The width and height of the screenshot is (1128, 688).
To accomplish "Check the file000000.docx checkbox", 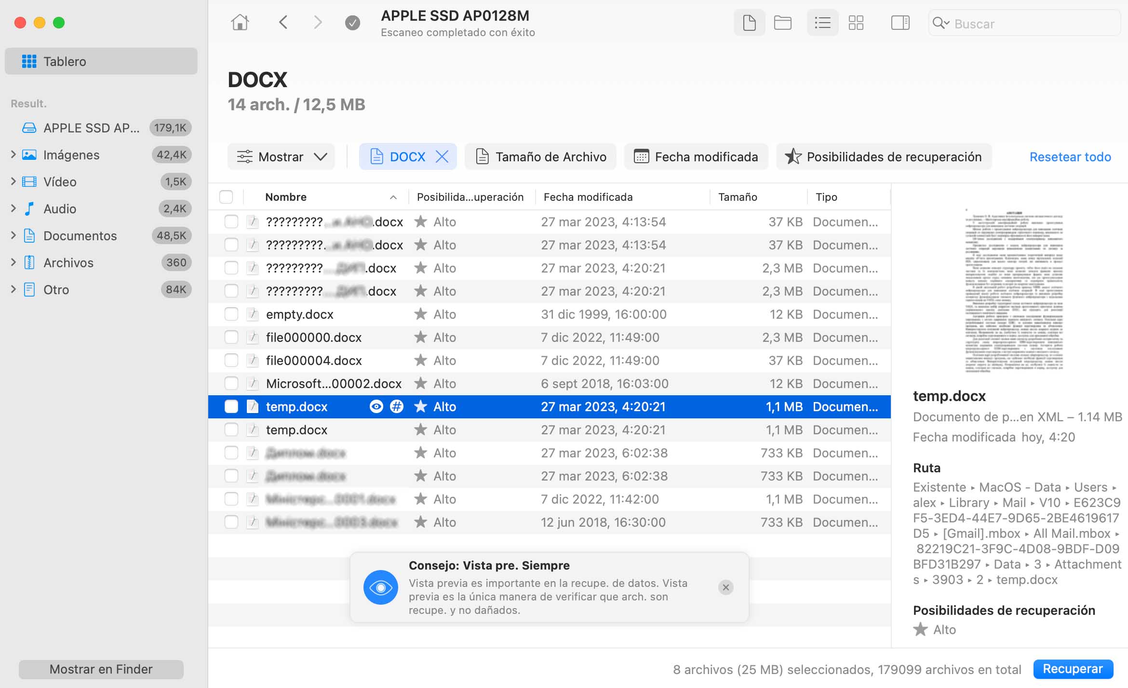I will 231,338.
